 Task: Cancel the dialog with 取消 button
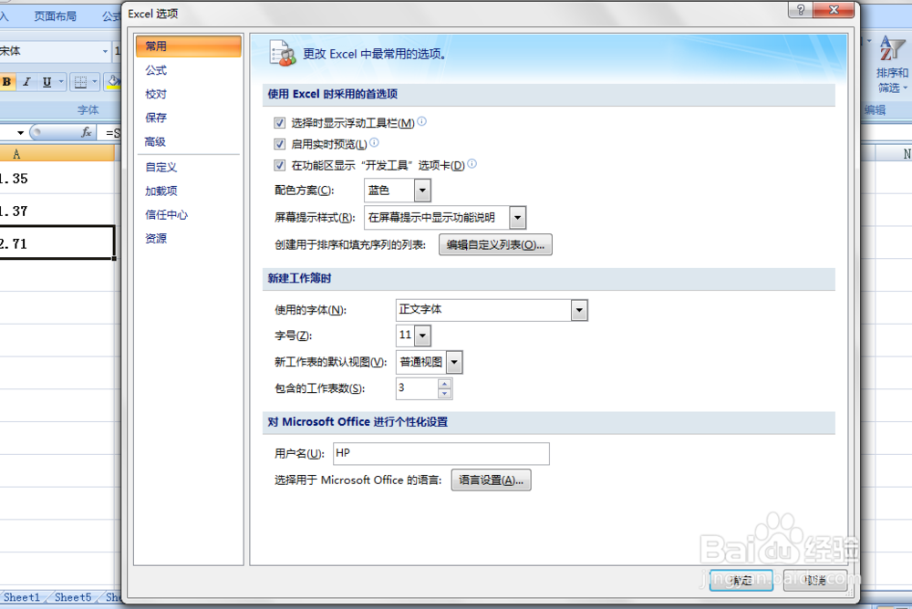pos(815,580)
